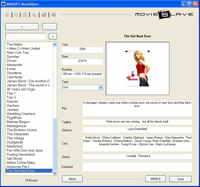The image size is (200, 187).
Task: Select The Village in the movie list
Action: (29, 138)
